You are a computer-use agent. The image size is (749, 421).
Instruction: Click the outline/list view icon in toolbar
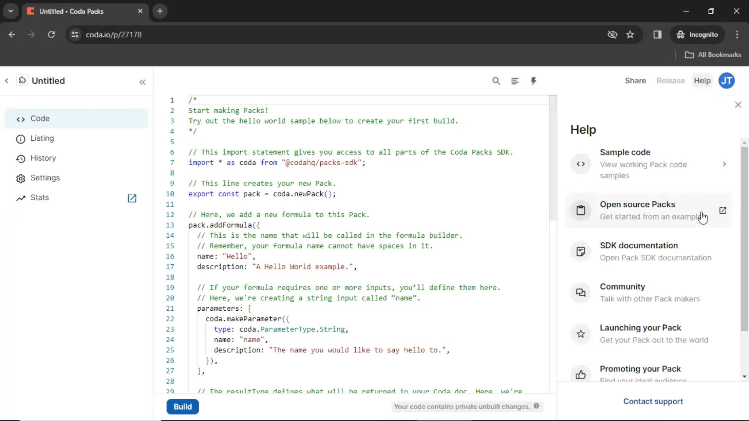(515, 81)
